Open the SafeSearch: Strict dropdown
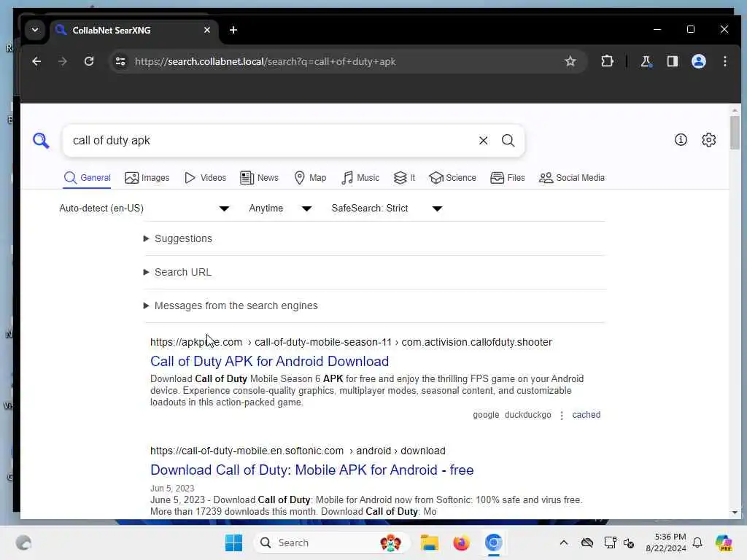Screen dimensions: 747x560 pyautogui.click(x=387, y=208)
